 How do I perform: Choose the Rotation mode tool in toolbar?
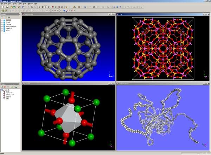42,7
